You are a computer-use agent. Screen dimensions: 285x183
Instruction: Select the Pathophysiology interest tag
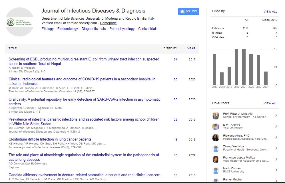point(122,29)
